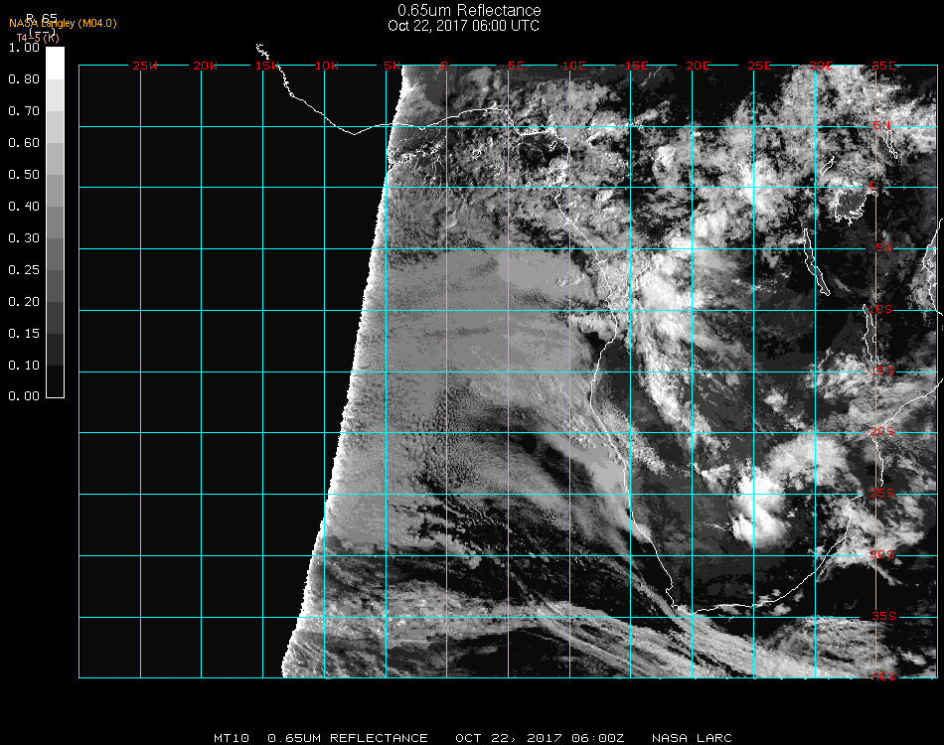Click the 5W longitude label
Image resolution: width=944 pixels, height=745 pixels.
point(392,66)
